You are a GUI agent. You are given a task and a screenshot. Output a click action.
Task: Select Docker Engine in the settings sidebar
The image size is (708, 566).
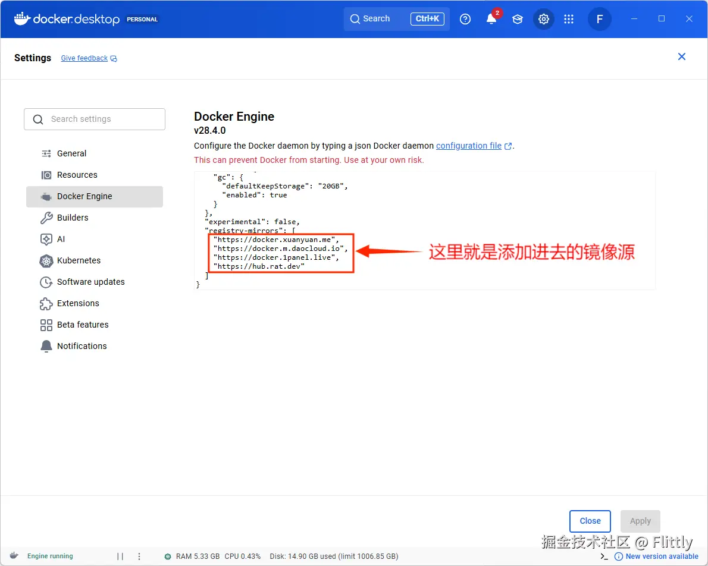pos(85,196)
